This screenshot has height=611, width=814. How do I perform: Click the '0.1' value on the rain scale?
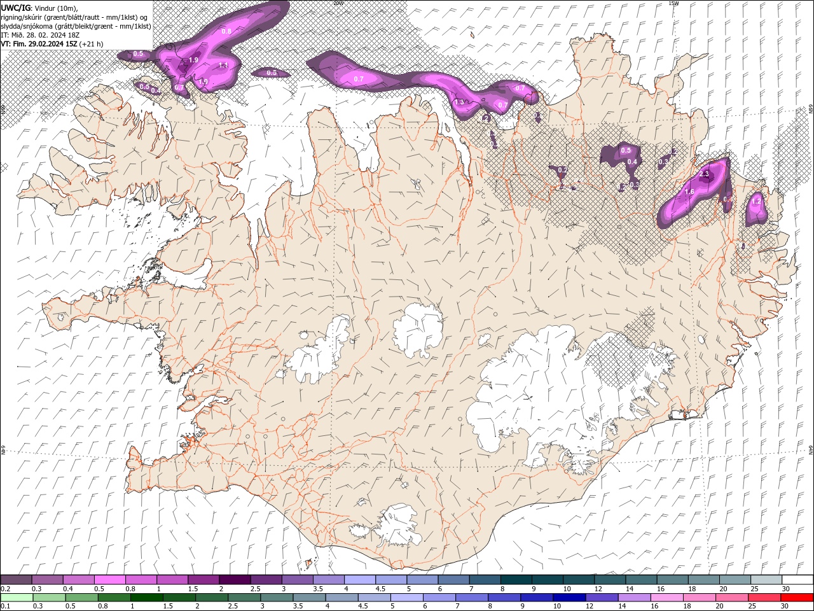point(5,607)
